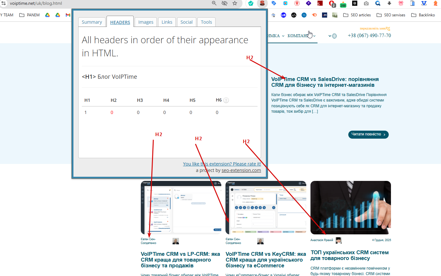Open the Google Drive bookmark beside PANEM folder
This screenshot has height=276, width=441.
(x=47, y=15)
